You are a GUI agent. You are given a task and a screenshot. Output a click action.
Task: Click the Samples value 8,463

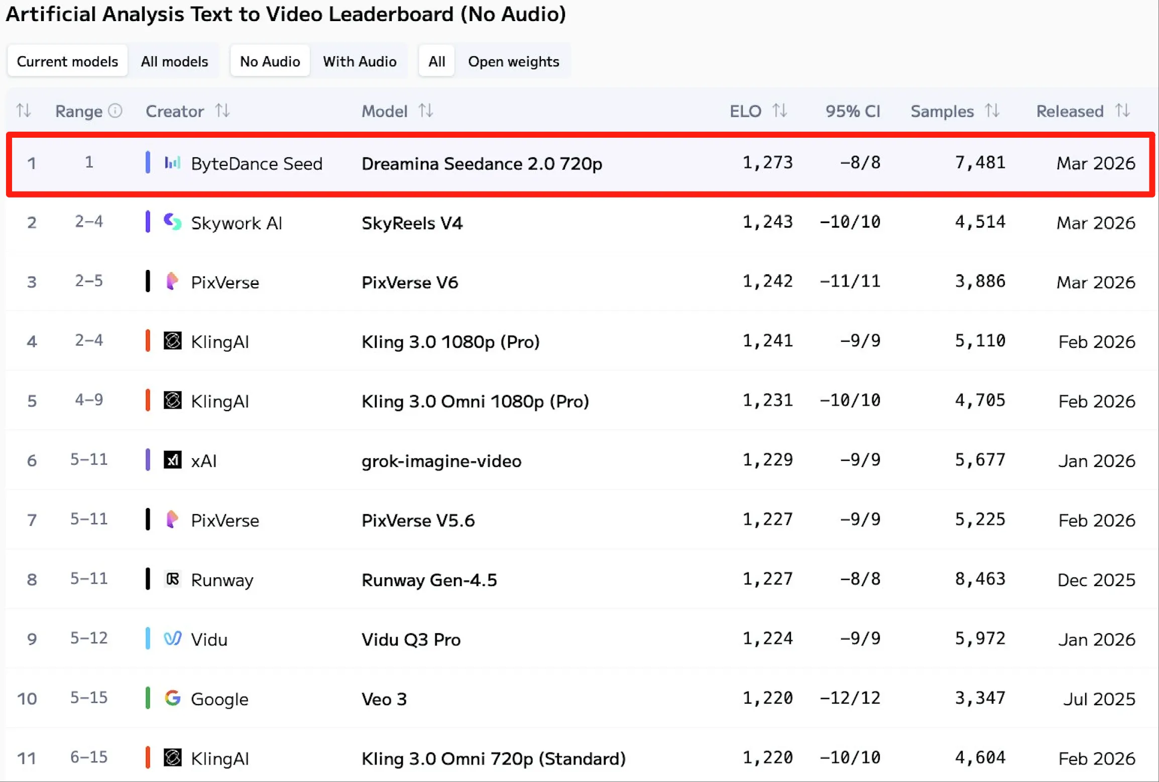coord(980,579)
